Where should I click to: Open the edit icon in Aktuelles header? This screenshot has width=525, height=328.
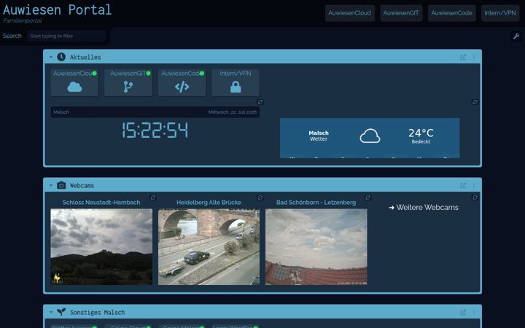[x=463, y=58]
